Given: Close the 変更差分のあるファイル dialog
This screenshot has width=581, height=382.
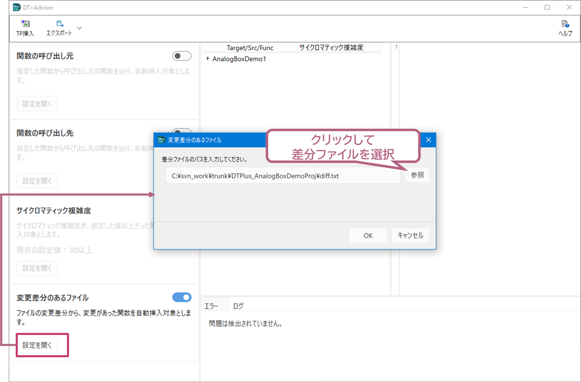Looking at the screenshot, I should point(428,140).
